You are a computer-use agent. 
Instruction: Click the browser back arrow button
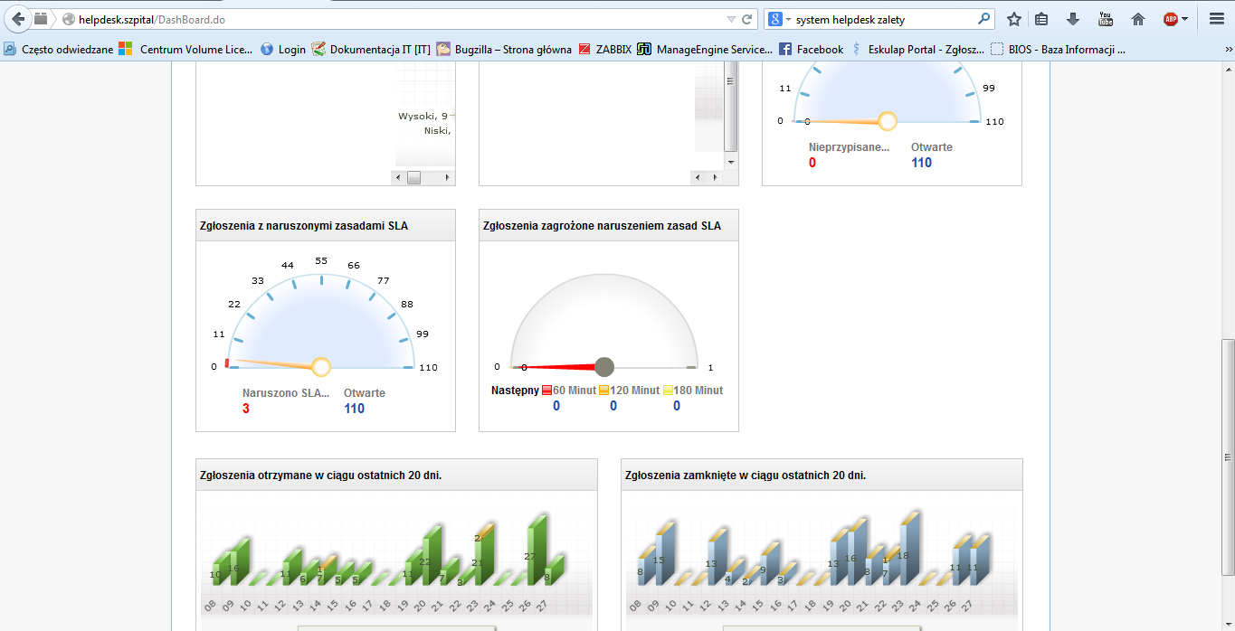[17, 19]
